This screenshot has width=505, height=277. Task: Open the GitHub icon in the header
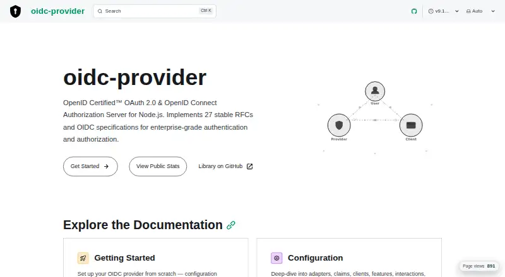pyautogui.click(x=414, y=11)
